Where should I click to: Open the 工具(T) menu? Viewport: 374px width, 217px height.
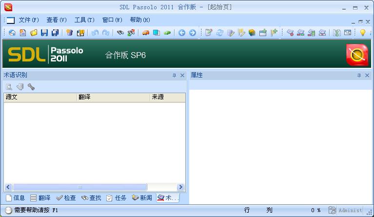pyautogui.click(x=84, y=20)
